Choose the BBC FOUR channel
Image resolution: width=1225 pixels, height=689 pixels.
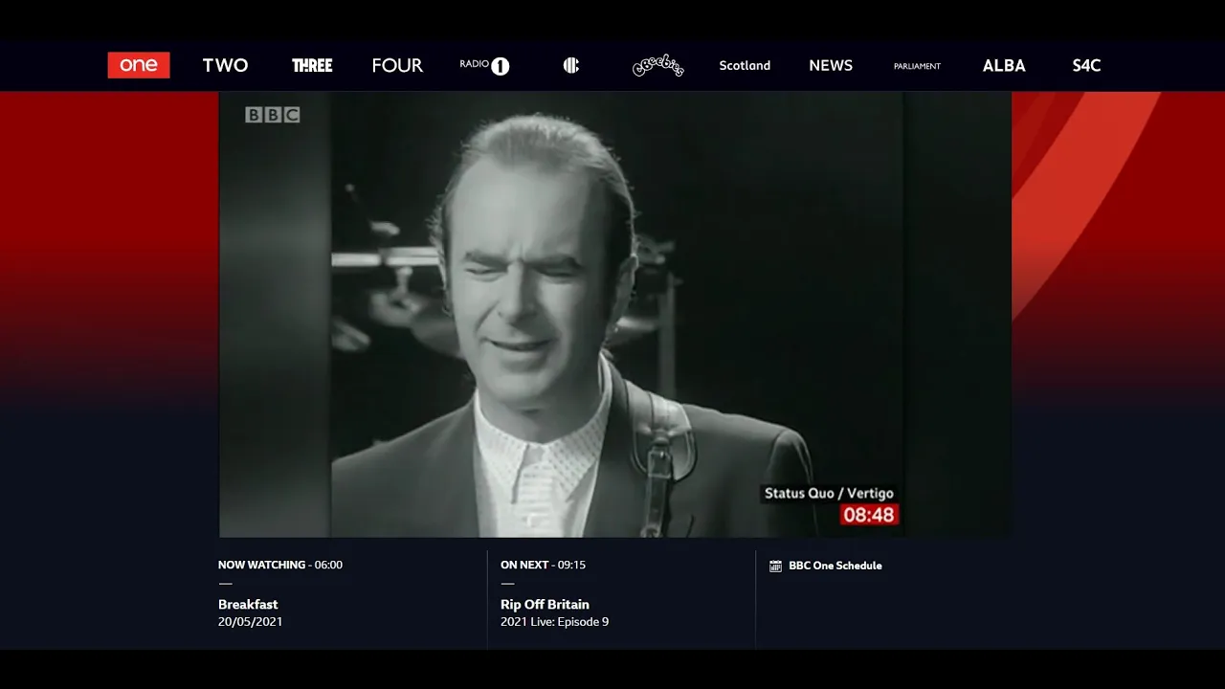point(397,65)
